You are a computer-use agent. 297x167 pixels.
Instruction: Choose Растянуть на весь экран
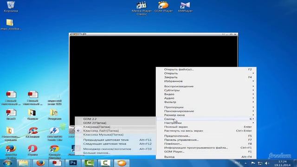(206, 131)
